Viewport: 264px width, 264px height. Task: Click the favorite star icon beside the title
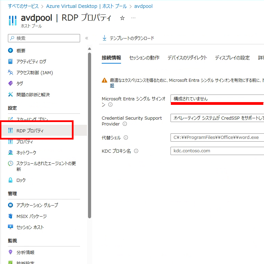[x=122, y=18]
